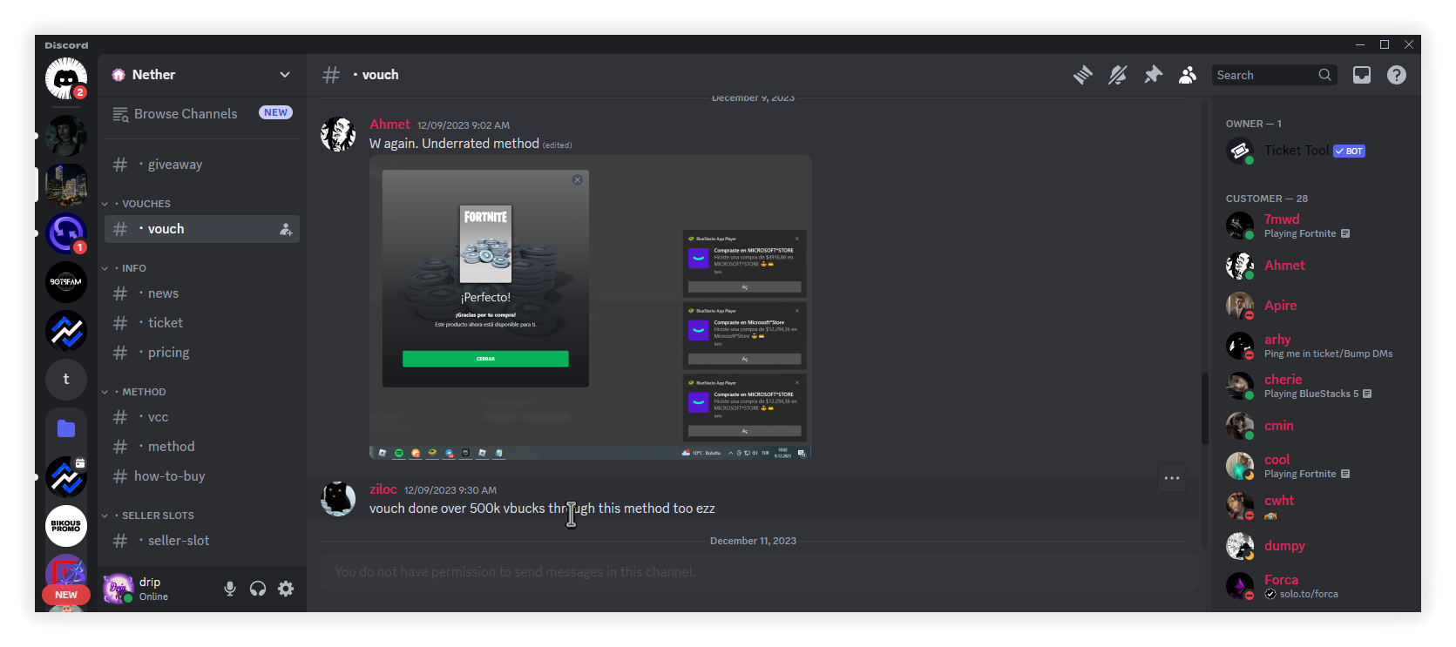Image resolution: width=1456 pixels, height=647 pixels.
Task: Open the Nether server menu dropdown
Action: [285, 75]
